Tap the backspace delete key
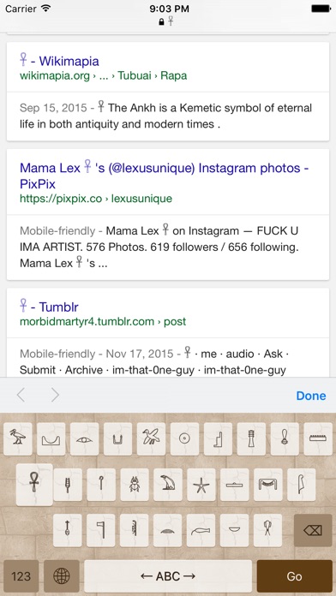The height and width of the screenshot is (596, 336). (313, 530)
